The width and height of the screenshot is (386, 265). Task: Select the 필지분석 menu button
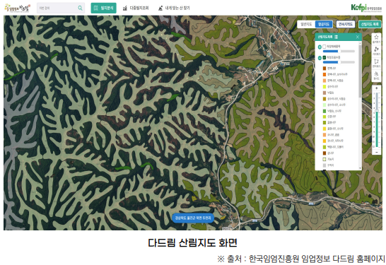tap(104, 8)
